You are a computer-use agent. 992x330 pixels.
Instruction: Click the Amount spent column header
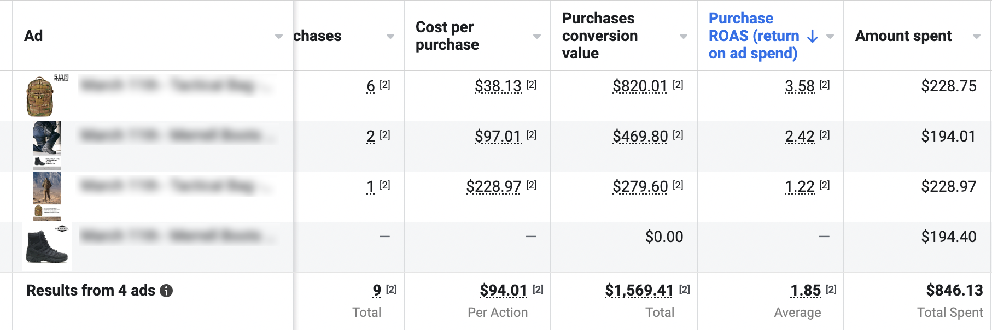click(x=903, y=36)
